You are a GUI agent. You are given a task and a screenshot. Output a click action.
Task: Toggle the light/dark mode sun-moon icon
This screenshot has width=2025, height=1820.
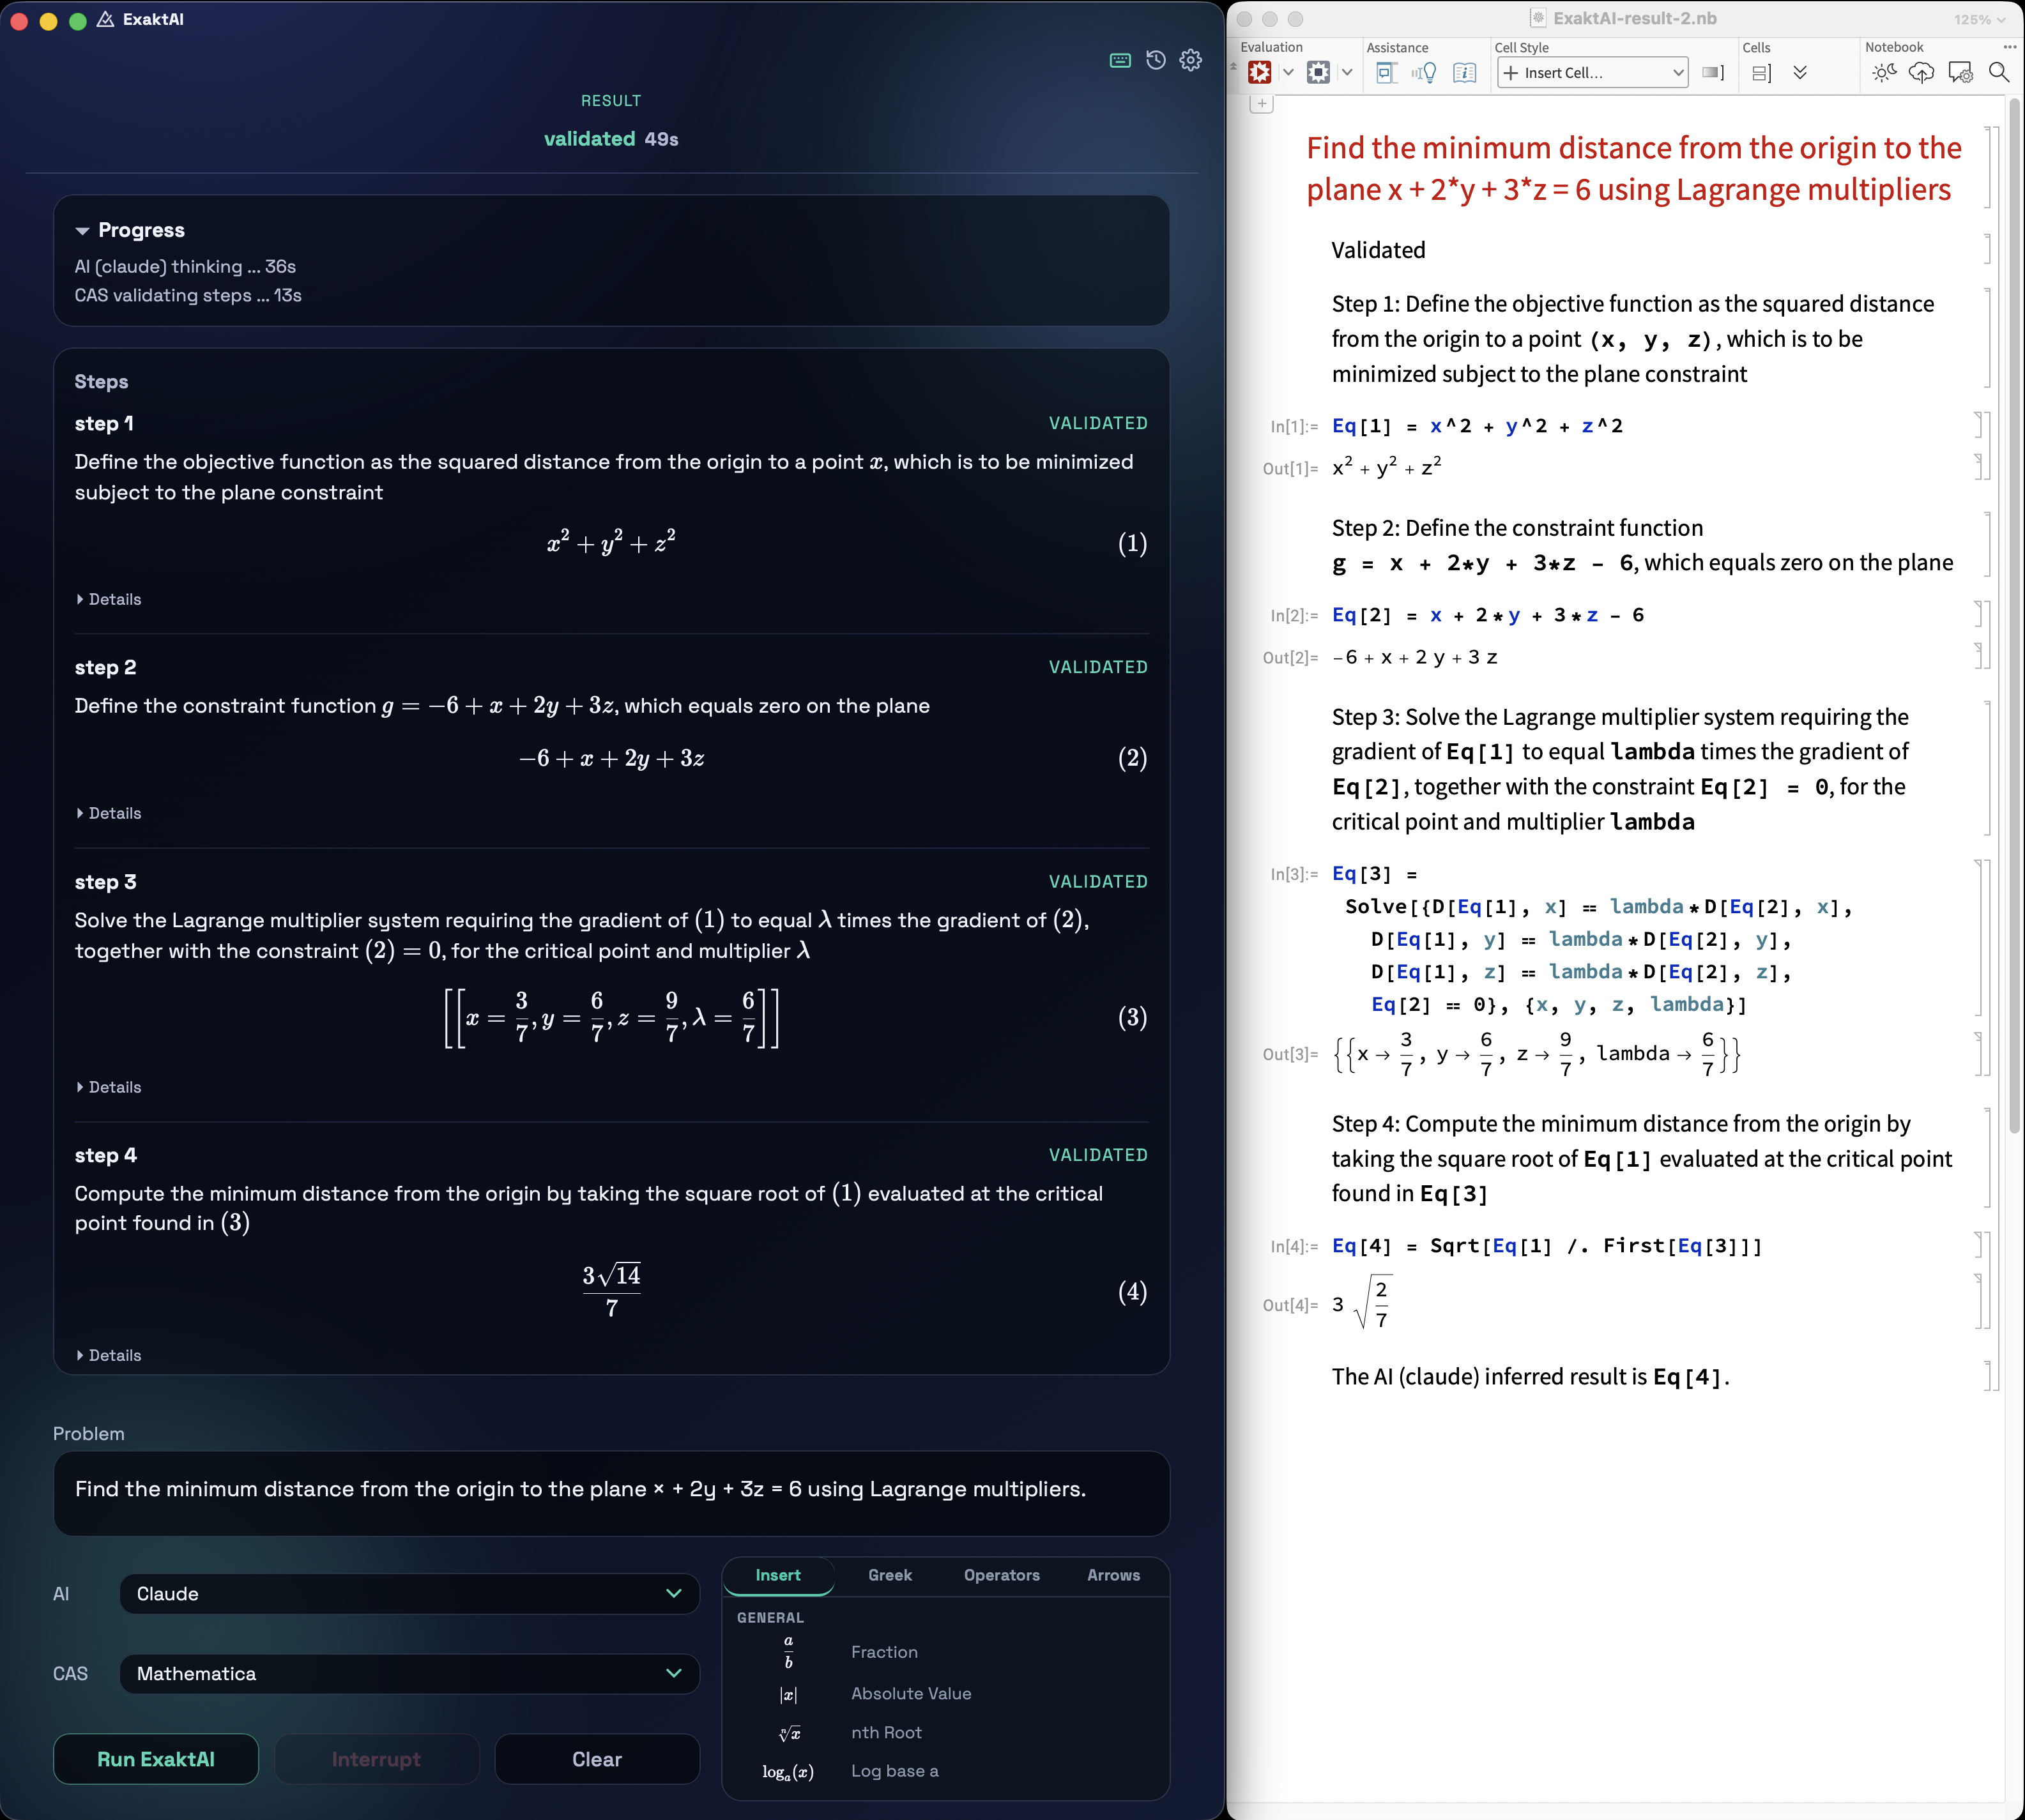point(1884,72)
